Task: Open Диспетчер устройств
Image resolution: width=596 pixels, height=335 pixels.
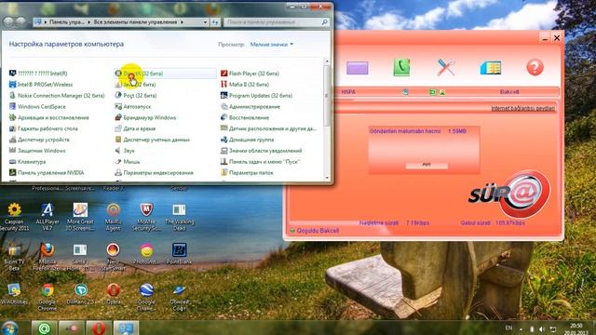Action: click(x=39, y=140)
